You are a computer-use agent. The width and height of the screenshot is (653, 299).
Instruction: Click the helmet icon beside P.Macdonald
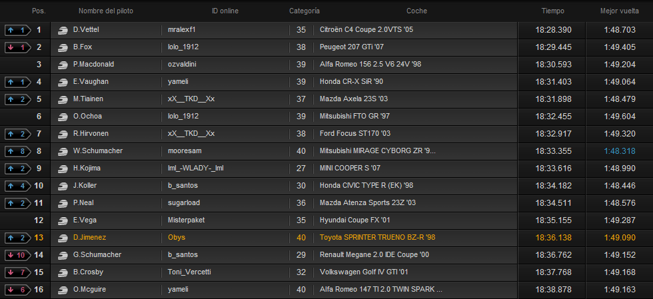tap(63, 65)
